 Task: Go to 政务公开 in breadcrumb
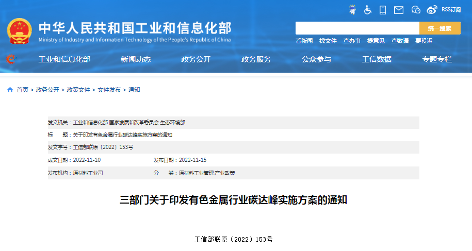click(47, 90)
